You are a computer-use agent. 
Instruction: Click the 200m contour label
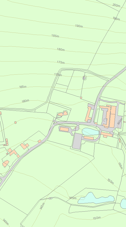point(116,5)
